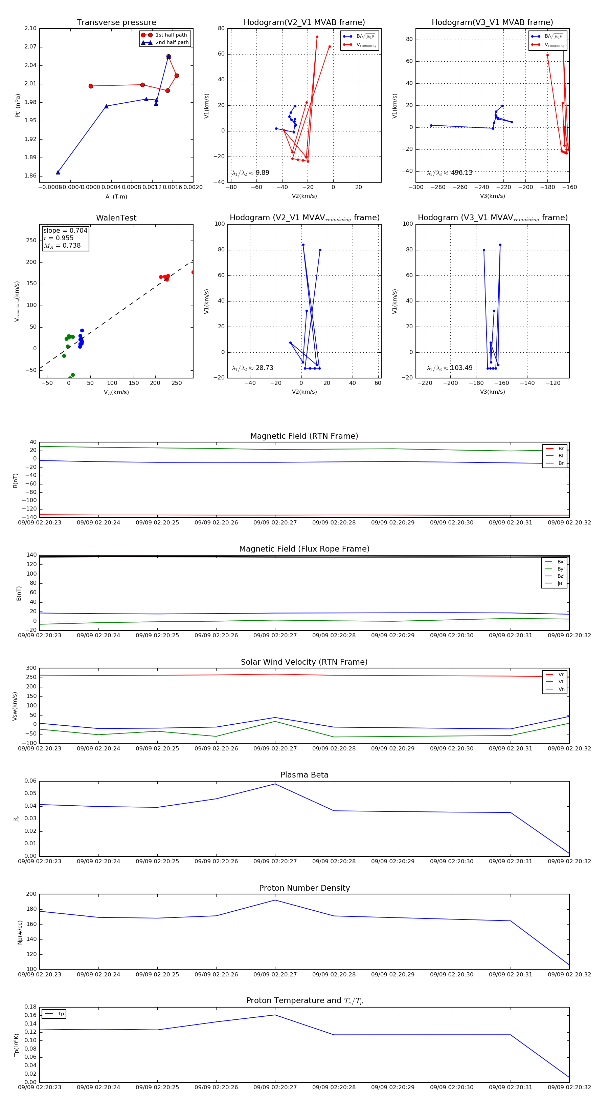Click the "Solar Wind Velocity (RTN Frame)" title
The width and height of the screenshot is (609, 1118).
click(x=304, y=662)
